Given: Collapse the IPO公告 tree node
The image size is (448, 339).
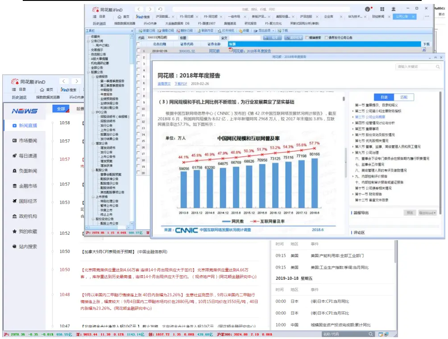Looking at the screenshot, I should click(x=93, y=112).
